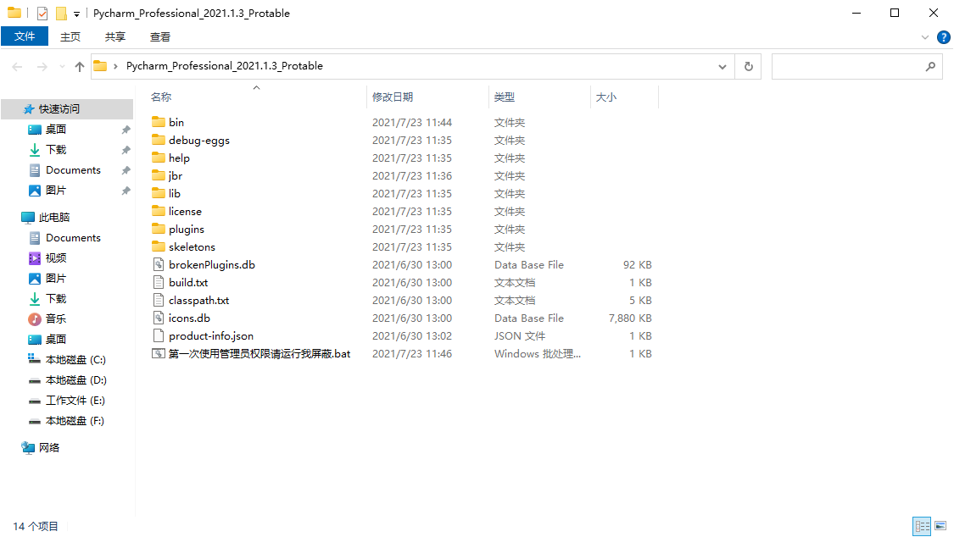Select the icons.db file icon
The image size is (954, 537).
click(x=159, y=318)
